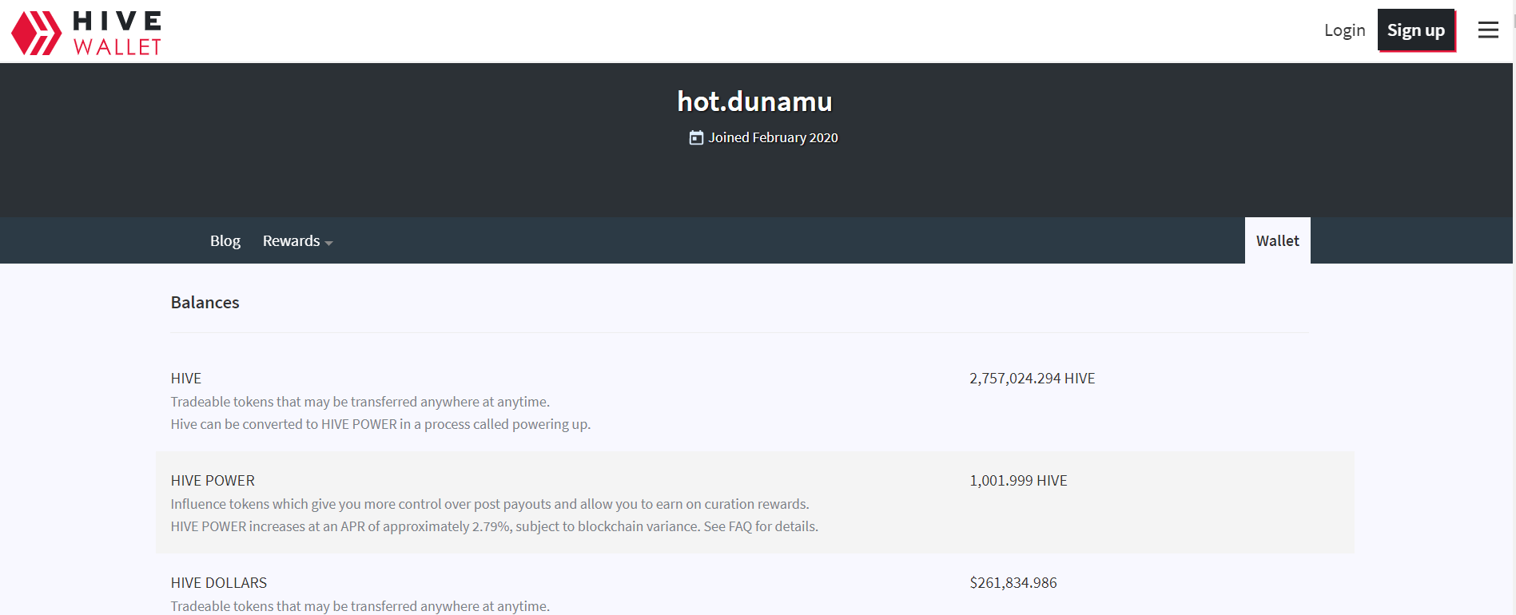Viewport: 1516px width, 615px height.
Task: Click the HIVE balance row label
Action: pos(185,379)
